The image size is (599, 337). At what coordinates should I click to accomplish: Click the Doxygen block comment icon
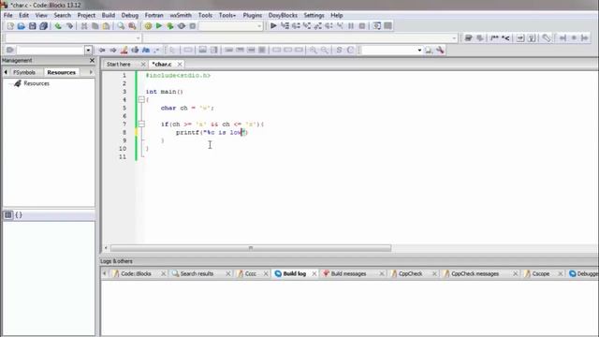click(494, 37)
